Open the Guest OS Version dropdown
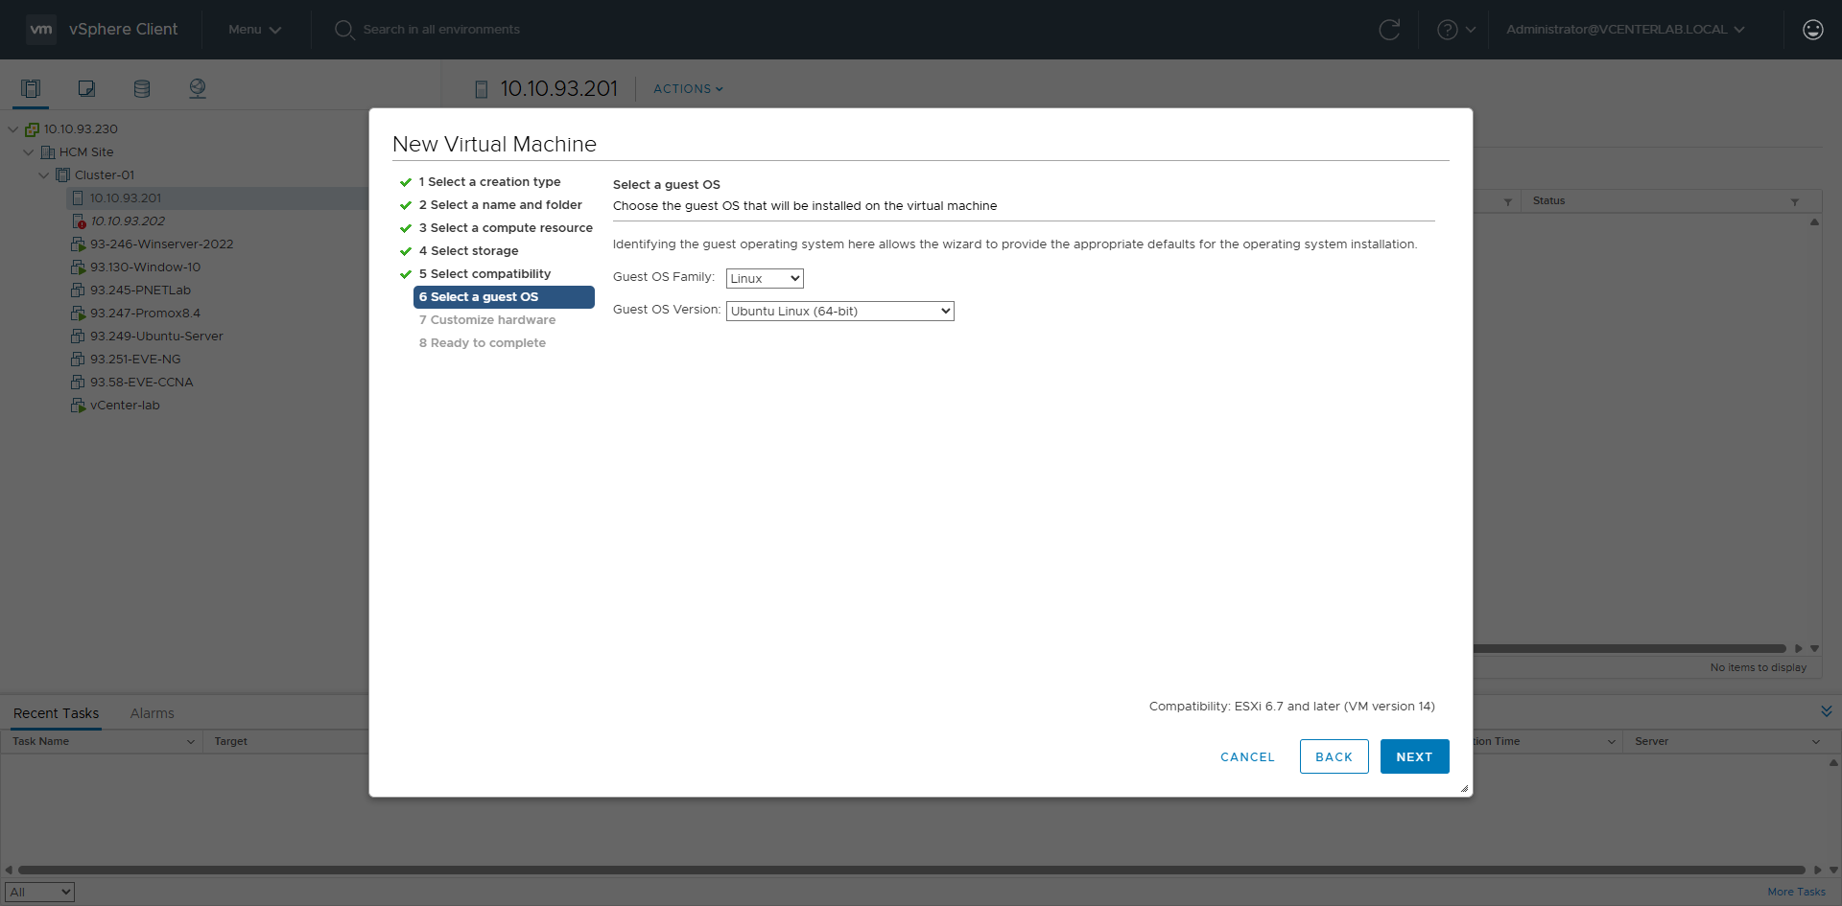The image size is (1842, 906). (839, 311)
